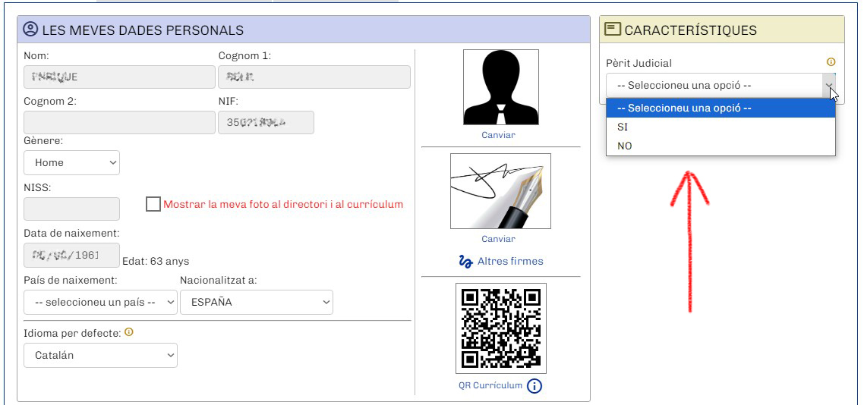The width and height of the screenshot is (864, 405).
Task: Open the QR Currículum link
Action: point(490,385)
